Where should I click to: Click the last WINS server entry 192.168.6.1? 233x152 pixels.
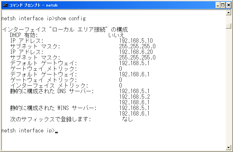[134, 114]
